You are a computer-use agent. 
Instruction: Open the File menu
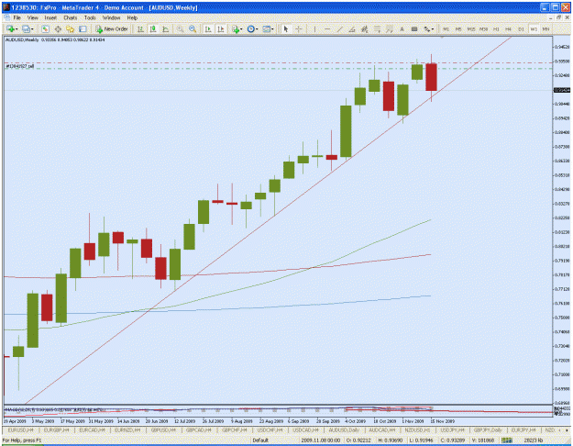[17, 17]
